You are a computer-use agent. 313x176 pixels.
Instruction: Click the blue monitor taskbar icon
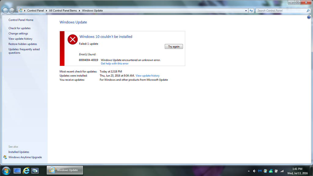17,170
